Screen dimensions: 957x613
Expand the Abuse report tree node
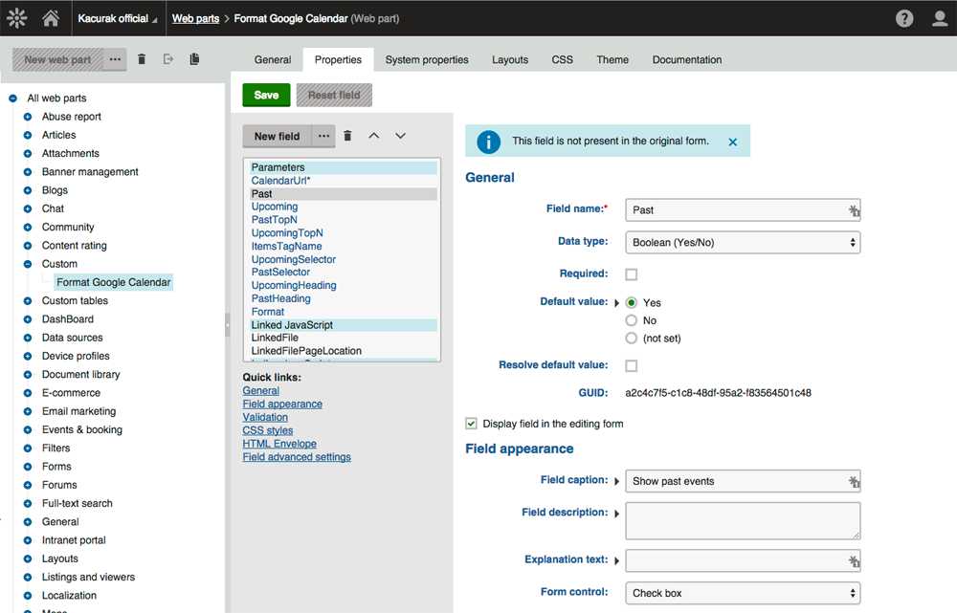tap(28, 117)
